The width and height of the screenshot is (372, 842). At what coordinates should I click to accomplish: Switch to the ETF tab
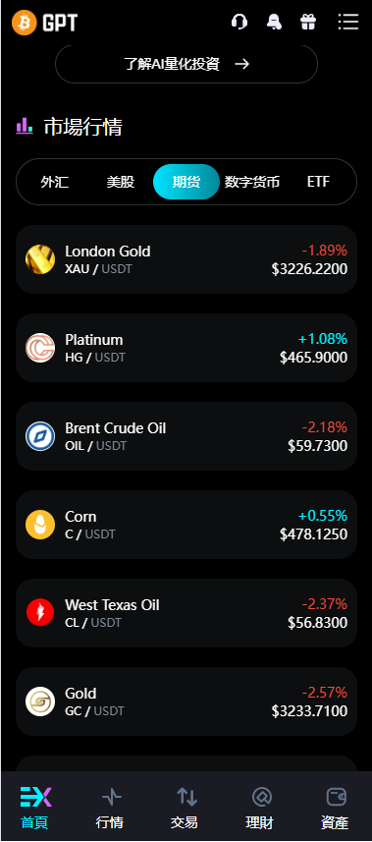(x=318, y=182)
